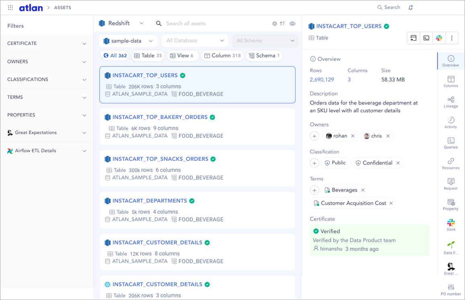Open the Property side tab
465x300 pixels.
(x=451, y=205)
